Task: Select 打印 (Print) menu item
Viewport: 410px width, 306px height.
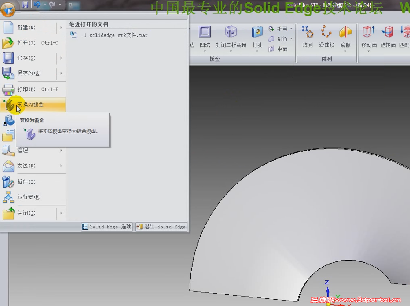Action: pos(33,89)
